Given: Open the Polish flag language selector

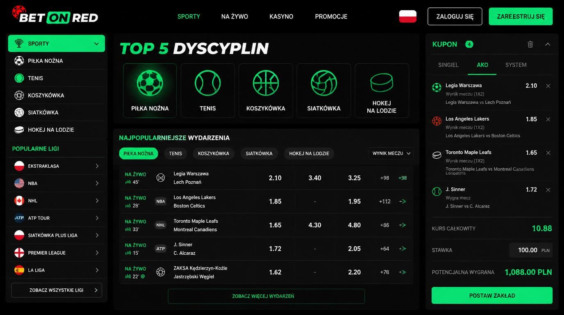Looking at the screenshot, I should 407,16.
